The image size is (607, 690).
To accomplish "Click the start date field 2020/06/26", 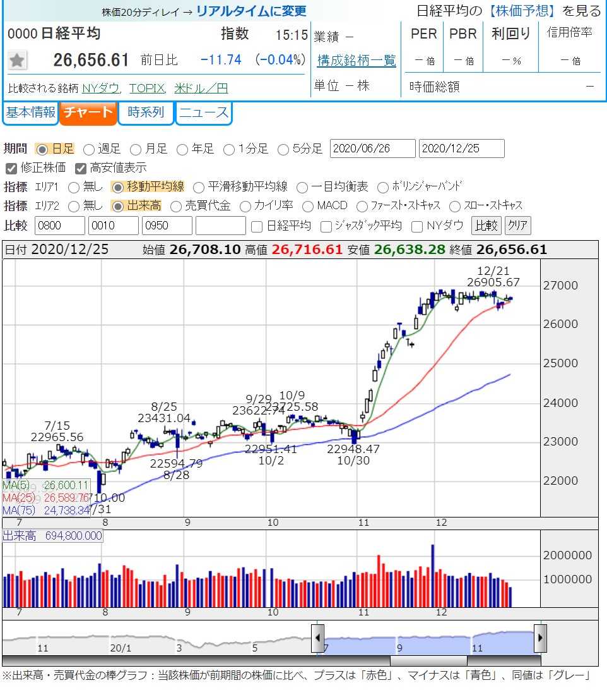I will click(x=373, y=148).
